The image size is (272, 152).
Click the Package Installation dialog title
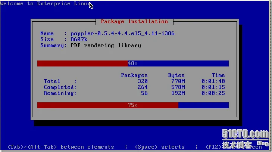134,22
